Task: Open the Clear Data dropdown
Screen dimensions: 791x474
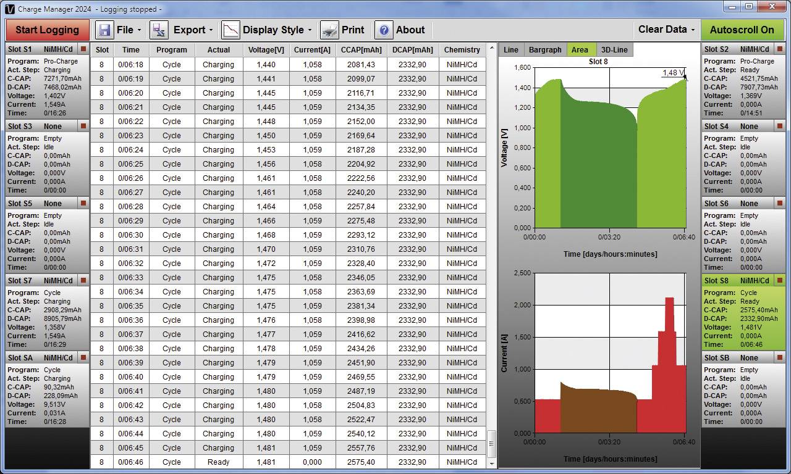Action: (x=666, y=29)
